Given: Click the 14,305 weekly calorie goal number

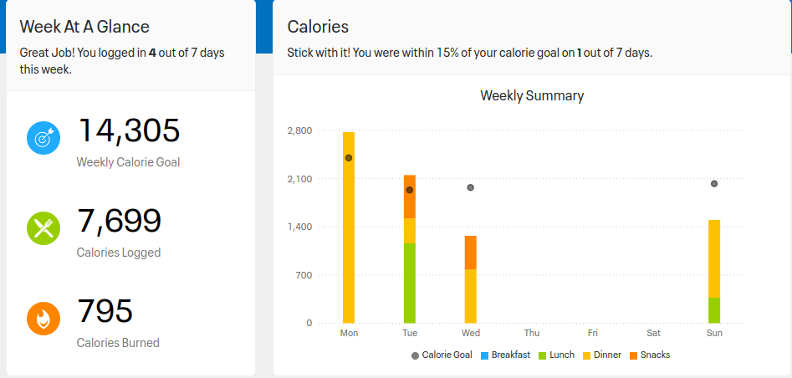Looking at the screenshot, I should pyautogui.click(x=129, y=131).
